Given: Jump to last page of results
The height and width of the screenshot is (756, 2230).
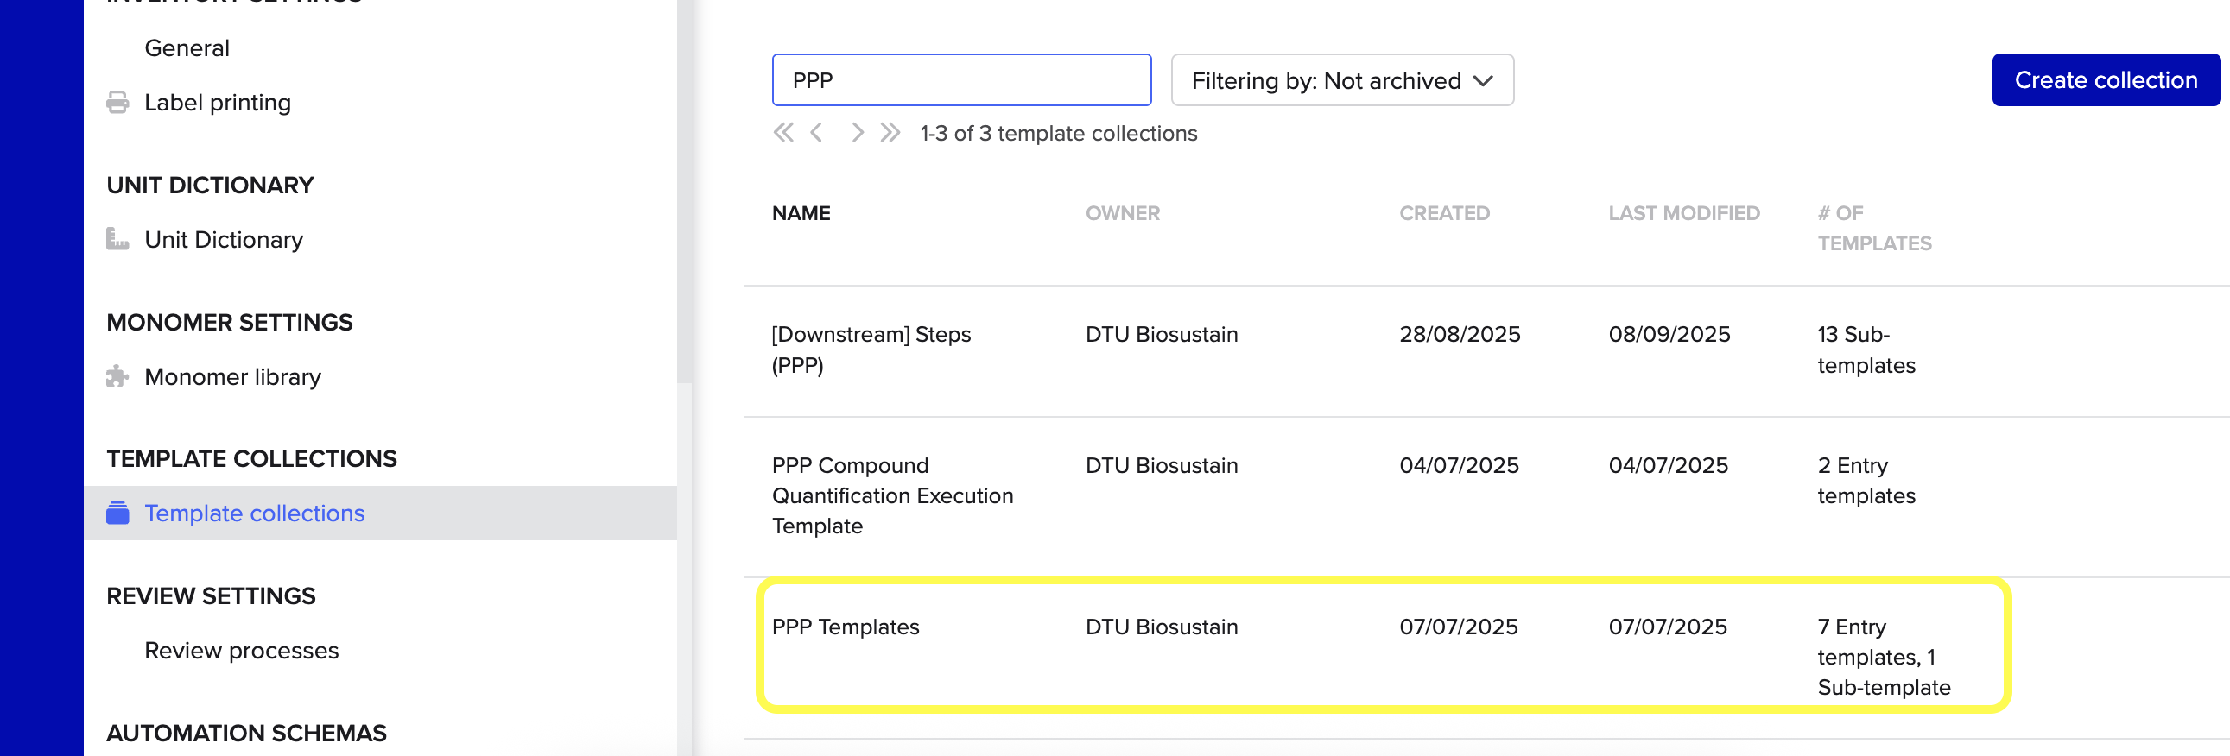Looking at the screenshot, I should tap(890, 132).
